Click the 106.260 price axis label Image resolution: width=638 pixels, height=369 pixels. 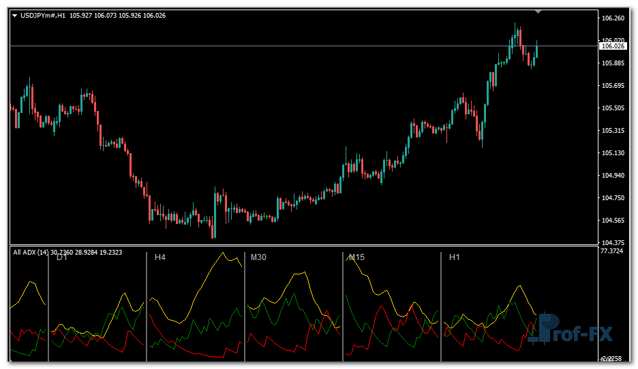click(613, 18)
